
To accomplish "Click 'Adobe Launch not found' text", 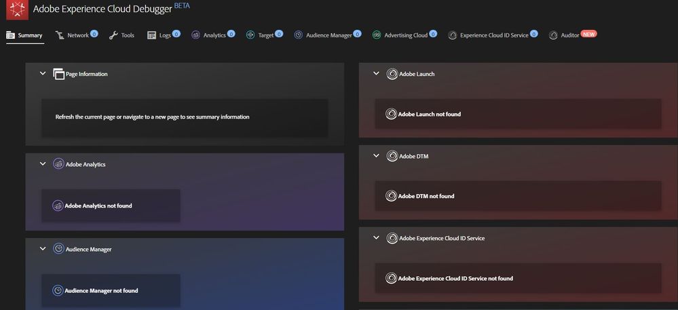I will [x=430, y=114].
